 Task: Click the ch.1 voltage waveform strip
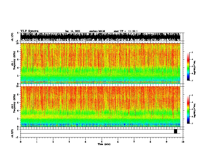click(100, 37)
